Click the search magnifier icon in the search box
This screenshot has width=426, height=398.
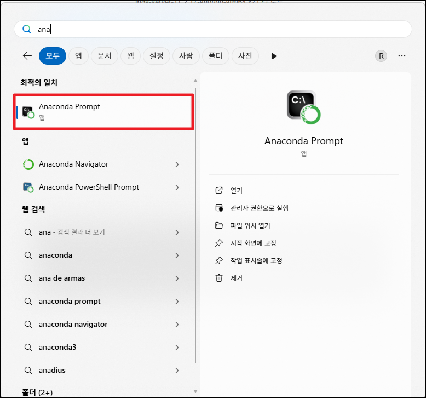pos(27,29)
